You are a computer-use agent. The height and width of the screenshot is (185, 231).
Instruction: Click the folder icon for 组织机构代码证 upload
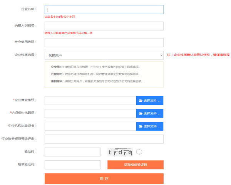click(x=140, y=113)
